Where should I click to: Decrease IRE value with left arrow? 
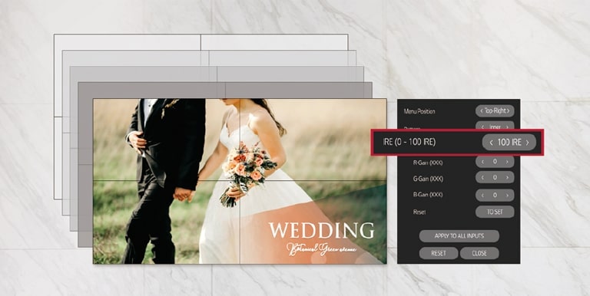(491, 143)
